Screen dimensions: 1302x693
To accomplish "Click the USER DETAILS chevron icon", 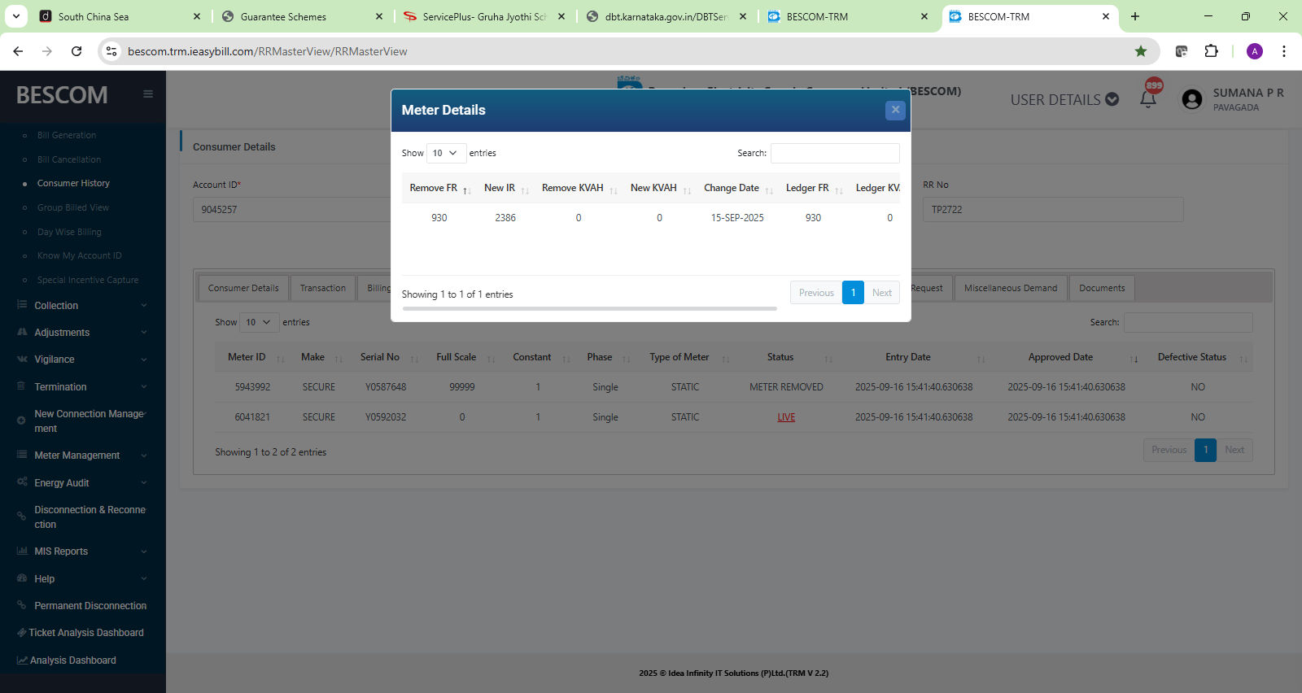I will 1112,99.
